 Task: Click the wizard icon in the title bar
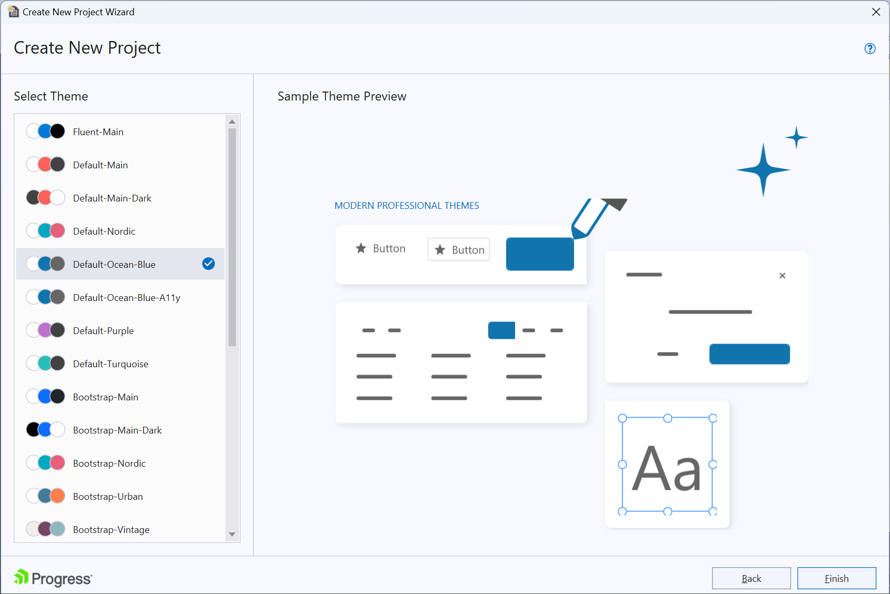[13, 12]
